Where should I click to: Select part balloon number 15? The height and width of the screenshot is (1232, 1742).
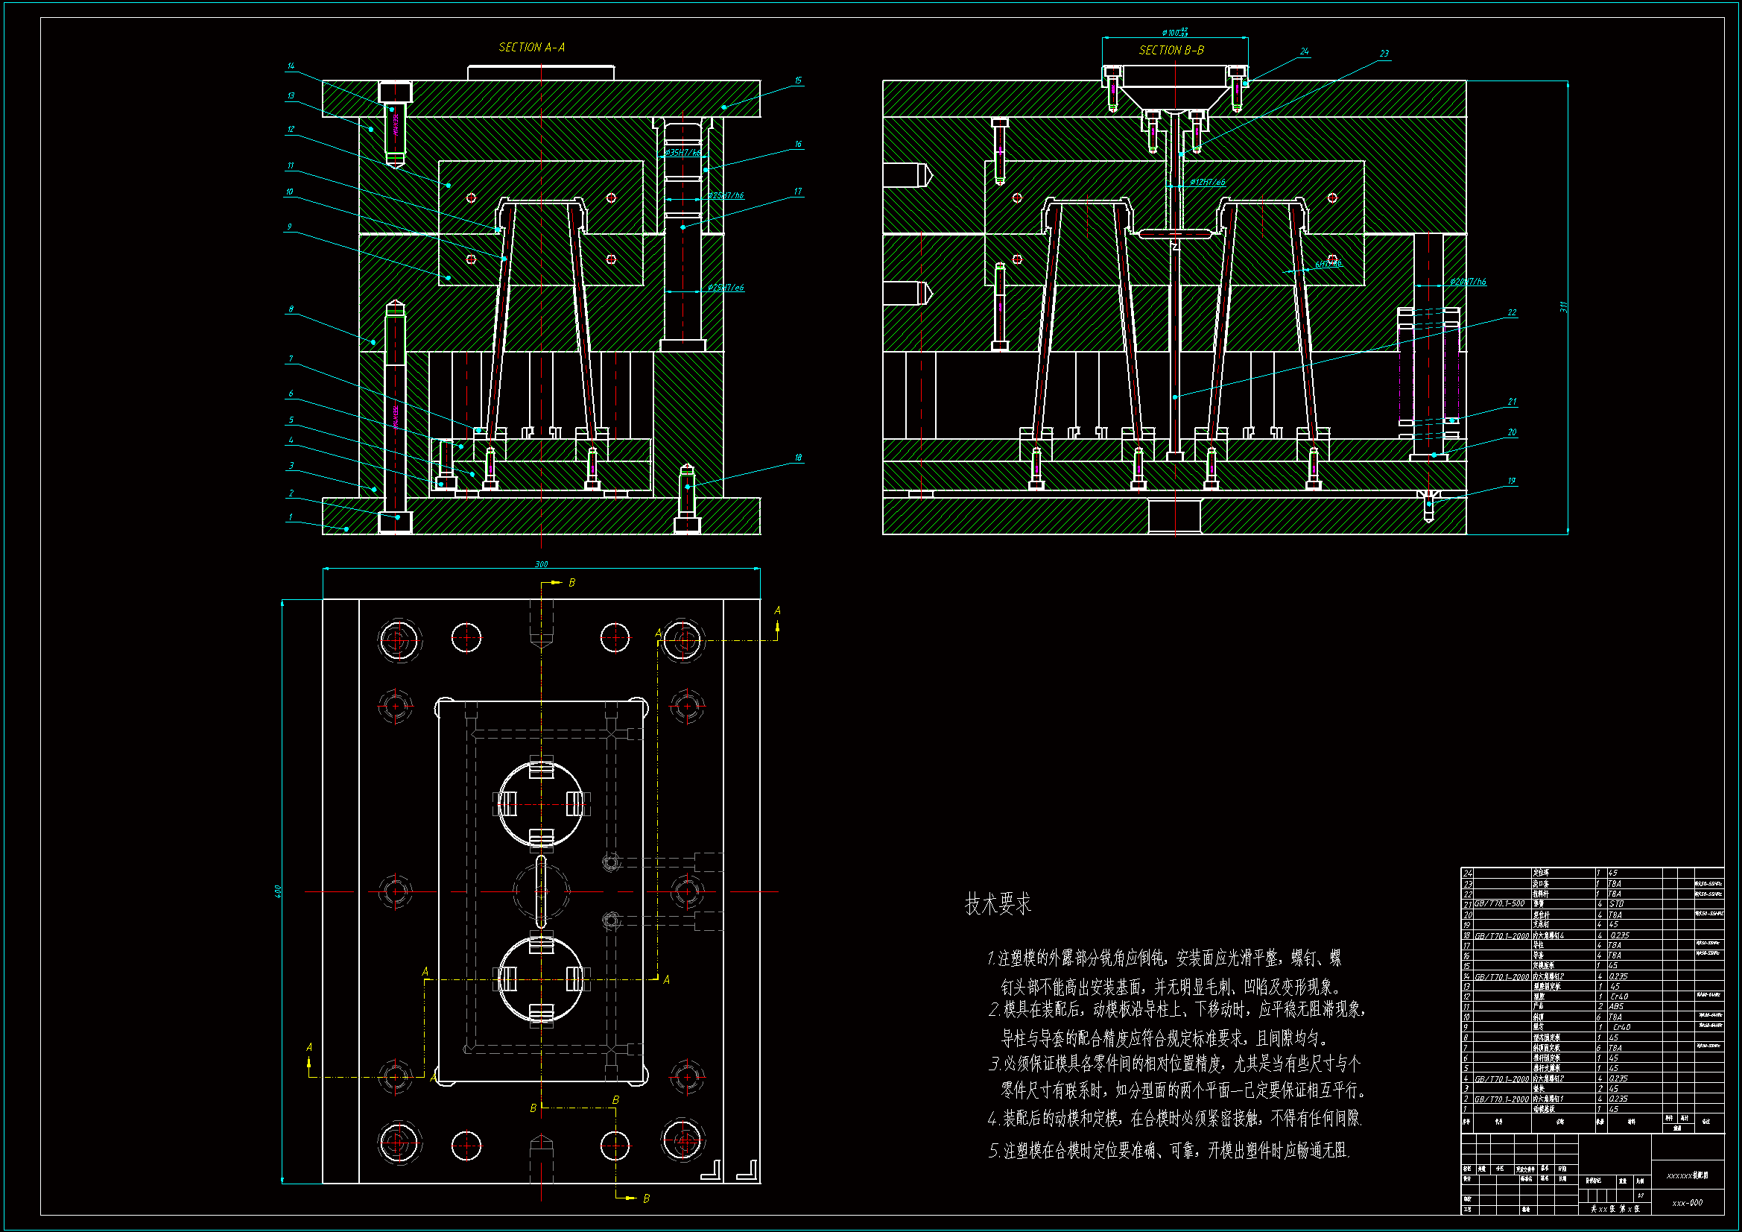point(798,80)
